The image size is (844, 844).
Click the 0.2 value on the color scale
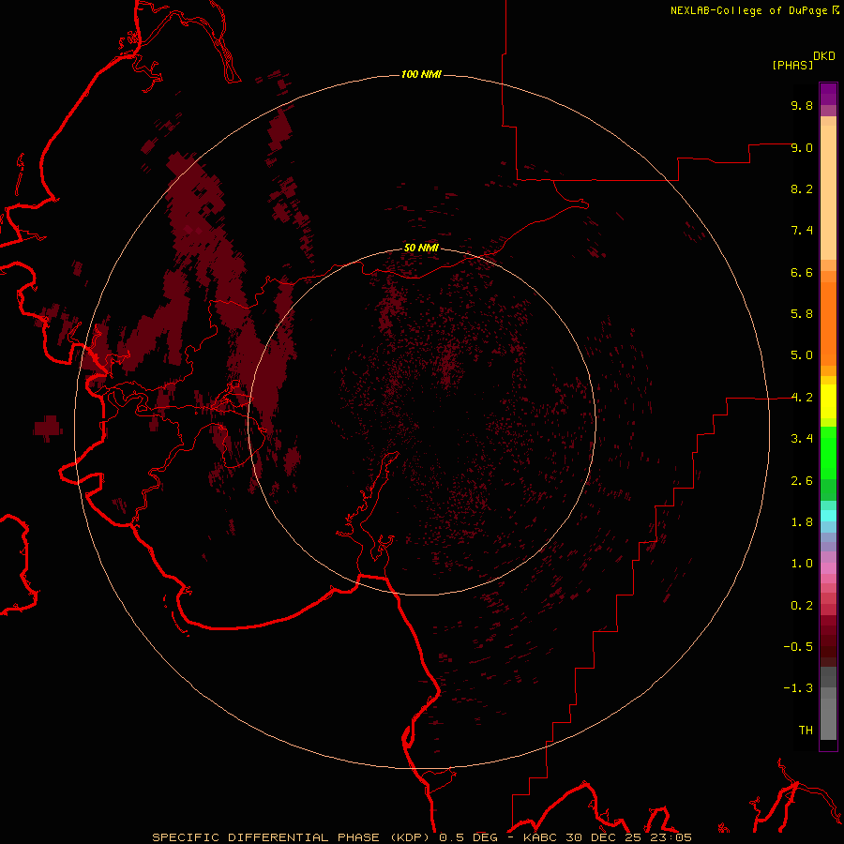(802, 606)
